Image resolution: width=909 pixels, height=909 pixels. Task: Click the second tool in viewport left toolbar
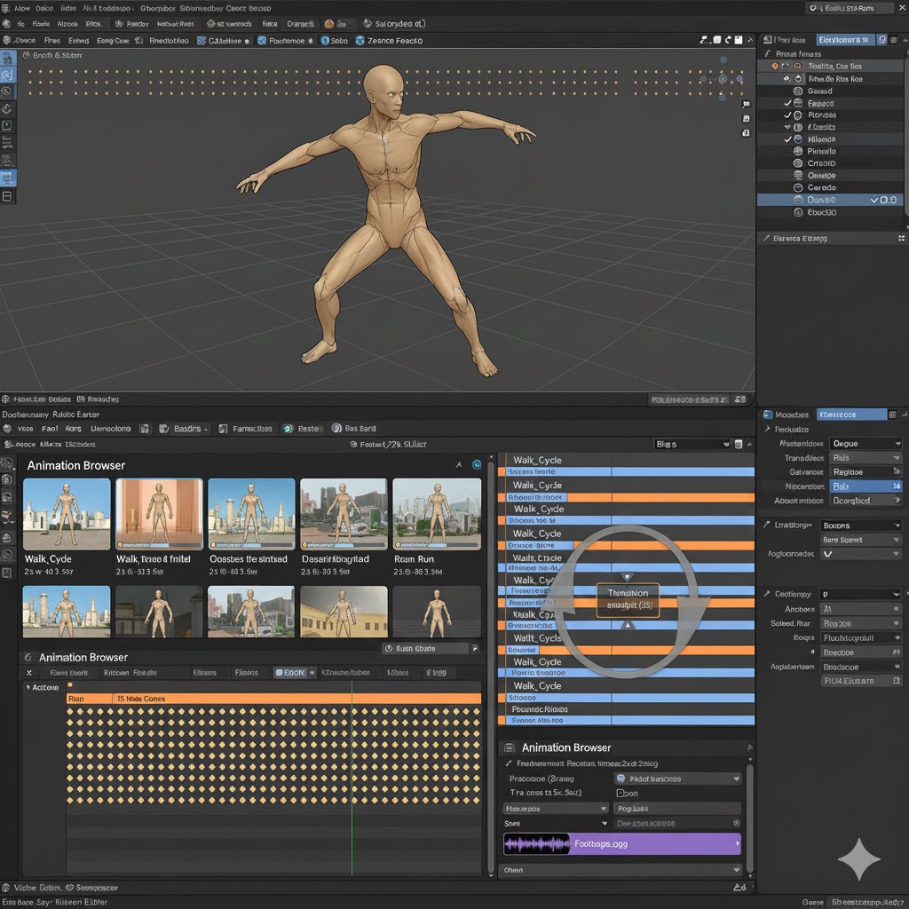tap(8, 75)
